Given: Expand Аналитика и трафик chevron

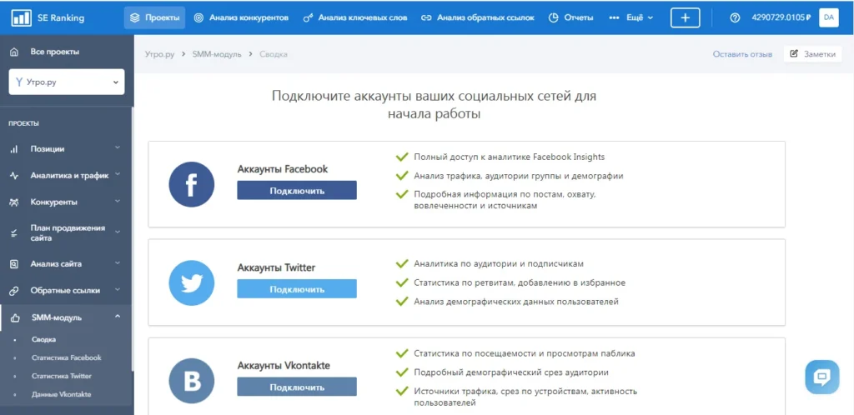Looking at the screenshot, I should 117,174.
